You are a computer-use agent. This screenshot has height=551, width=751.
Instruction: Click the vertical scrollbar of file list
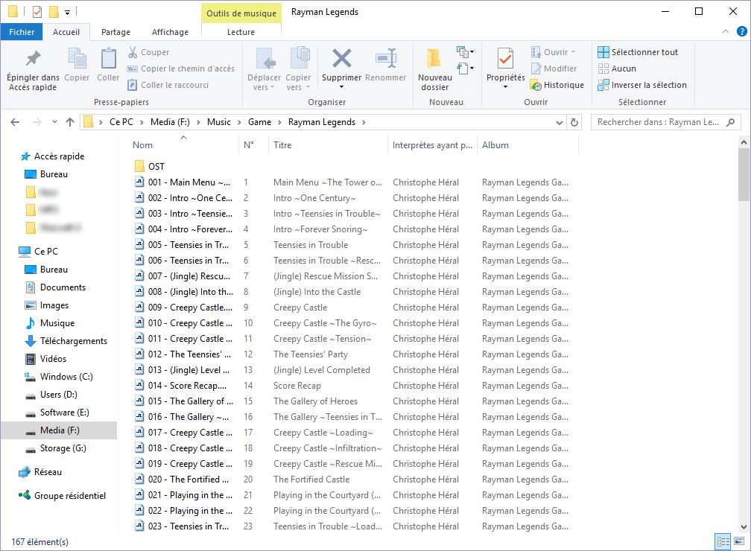[x=744, y=335]
